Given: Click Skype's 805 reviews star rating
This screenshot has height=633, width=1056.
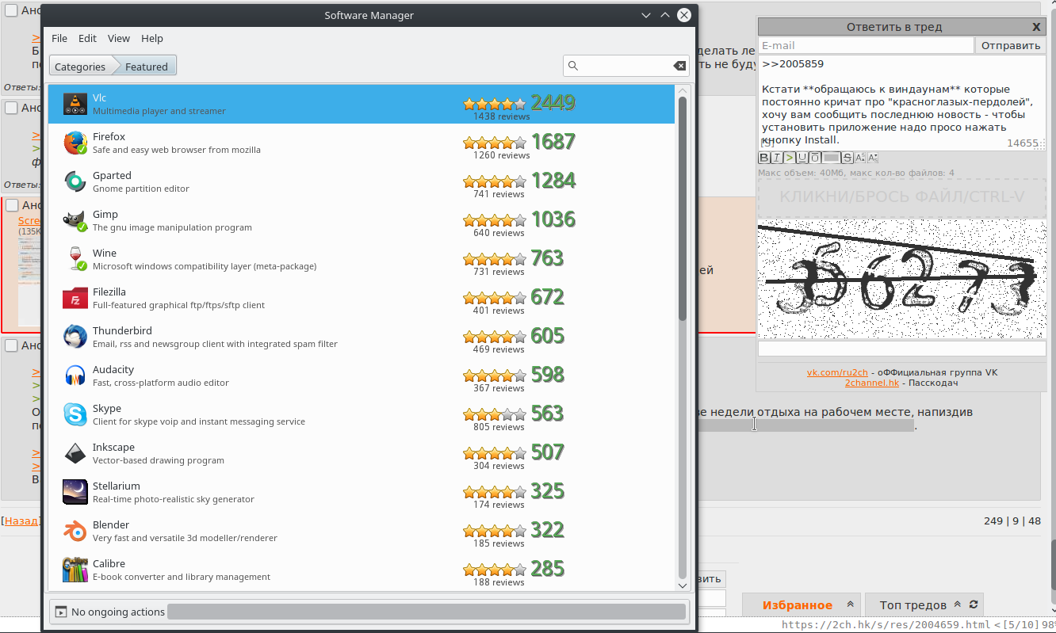Looking at the screenshot, I should [x=495, y=414].
